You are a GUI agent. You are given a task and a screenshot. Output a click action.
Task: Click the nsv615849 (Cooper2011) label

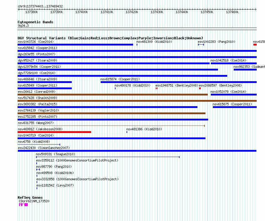pos(38,85)
